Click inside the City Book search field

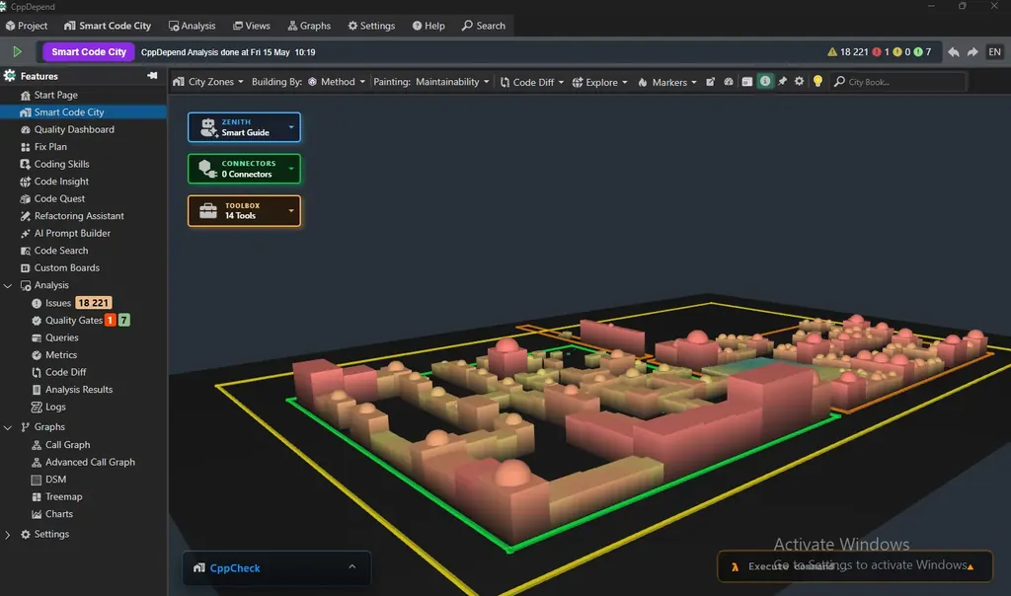pos(899,82)
